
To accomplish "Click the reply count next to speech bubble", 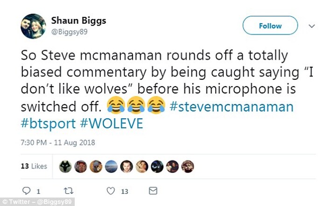I will pos(38,191).
